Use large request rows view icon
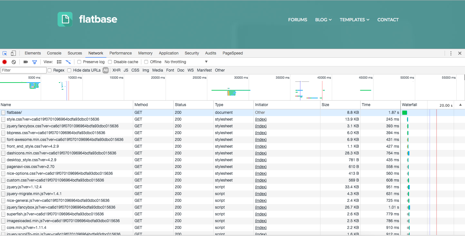The height and width of the screenshot is (236, 465). 59,62
